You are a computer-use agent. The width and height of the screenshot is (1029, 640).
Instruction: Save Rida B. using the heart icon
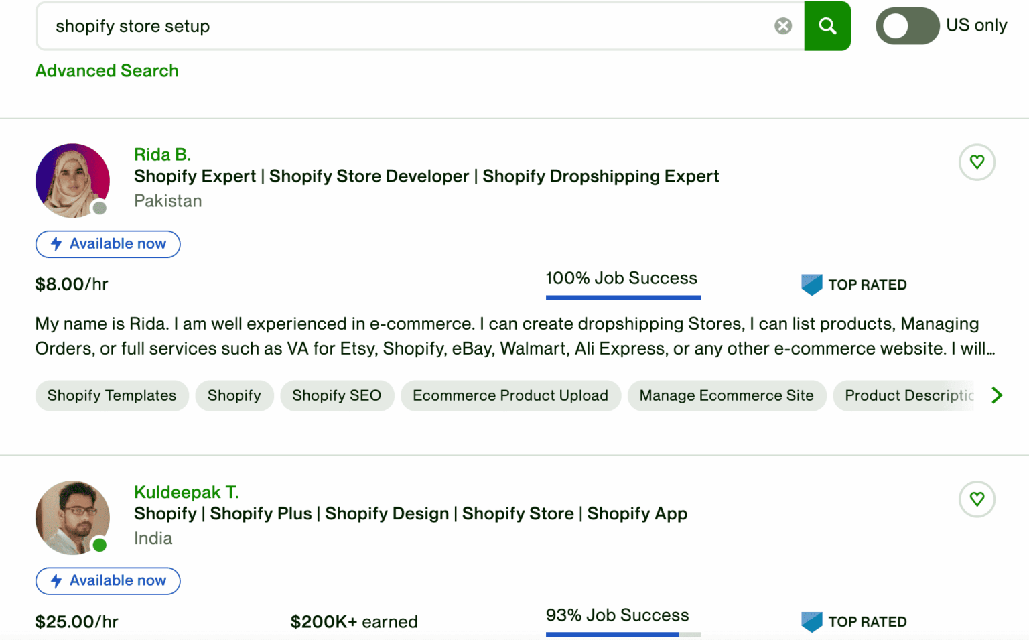point(977,162)
